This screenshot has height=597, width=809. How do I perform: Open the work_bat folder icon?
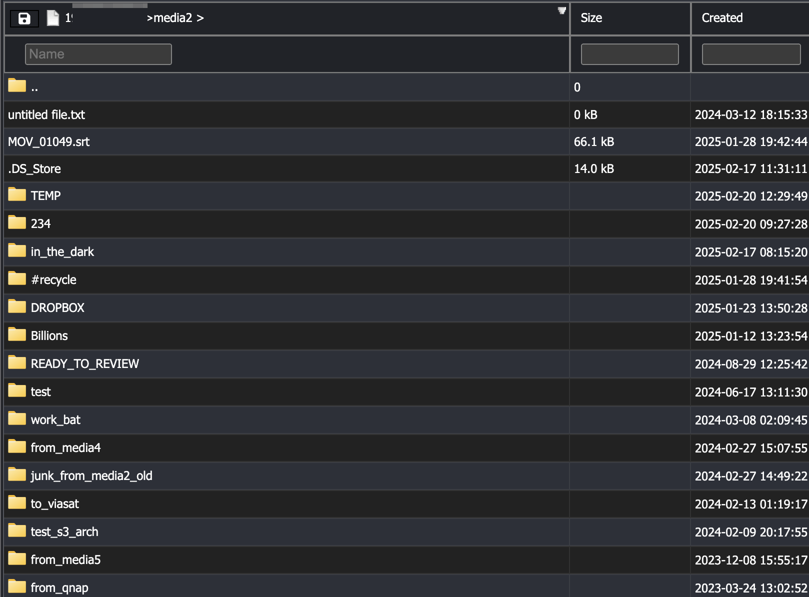17,418
